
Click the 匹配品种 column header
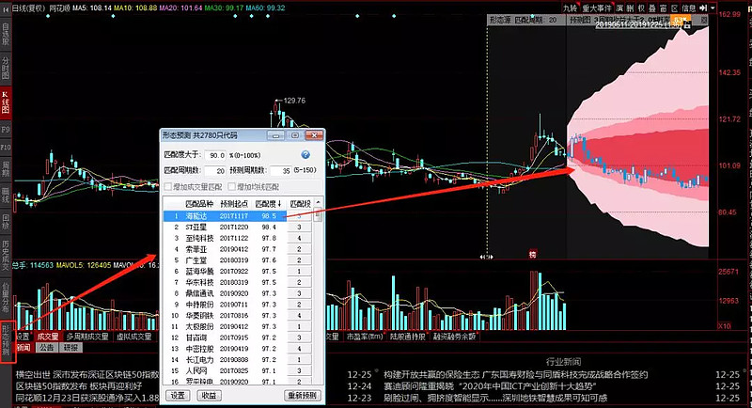[x=199, y=204]
